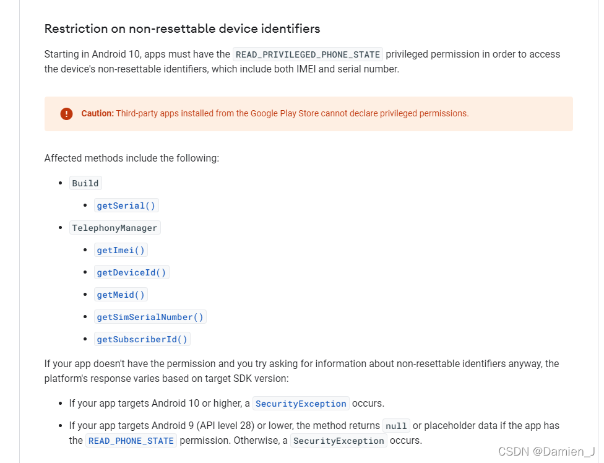Open the getSubscriberId() link
Viewport: 604px width, 463px height.
click(x=142, y=339)
